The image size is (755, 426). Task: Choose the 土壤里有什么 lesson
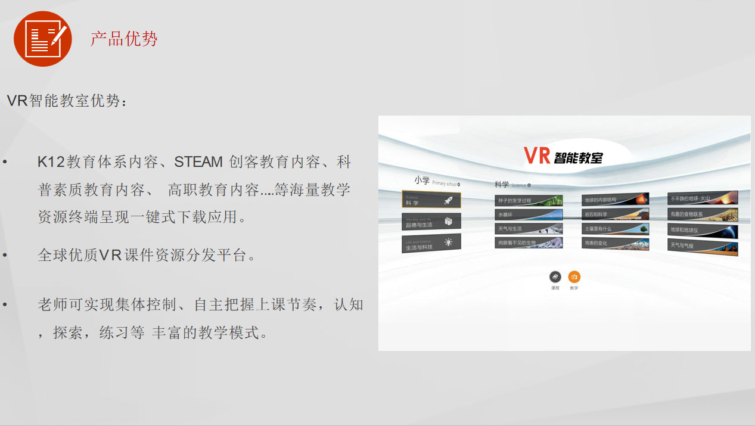(x=615, y=229)
